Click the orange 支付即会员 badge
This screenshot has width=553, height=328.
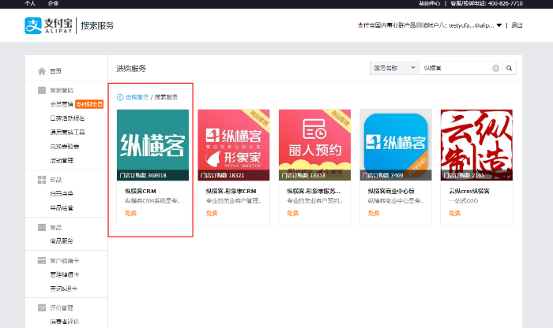[x=89, y=104]
